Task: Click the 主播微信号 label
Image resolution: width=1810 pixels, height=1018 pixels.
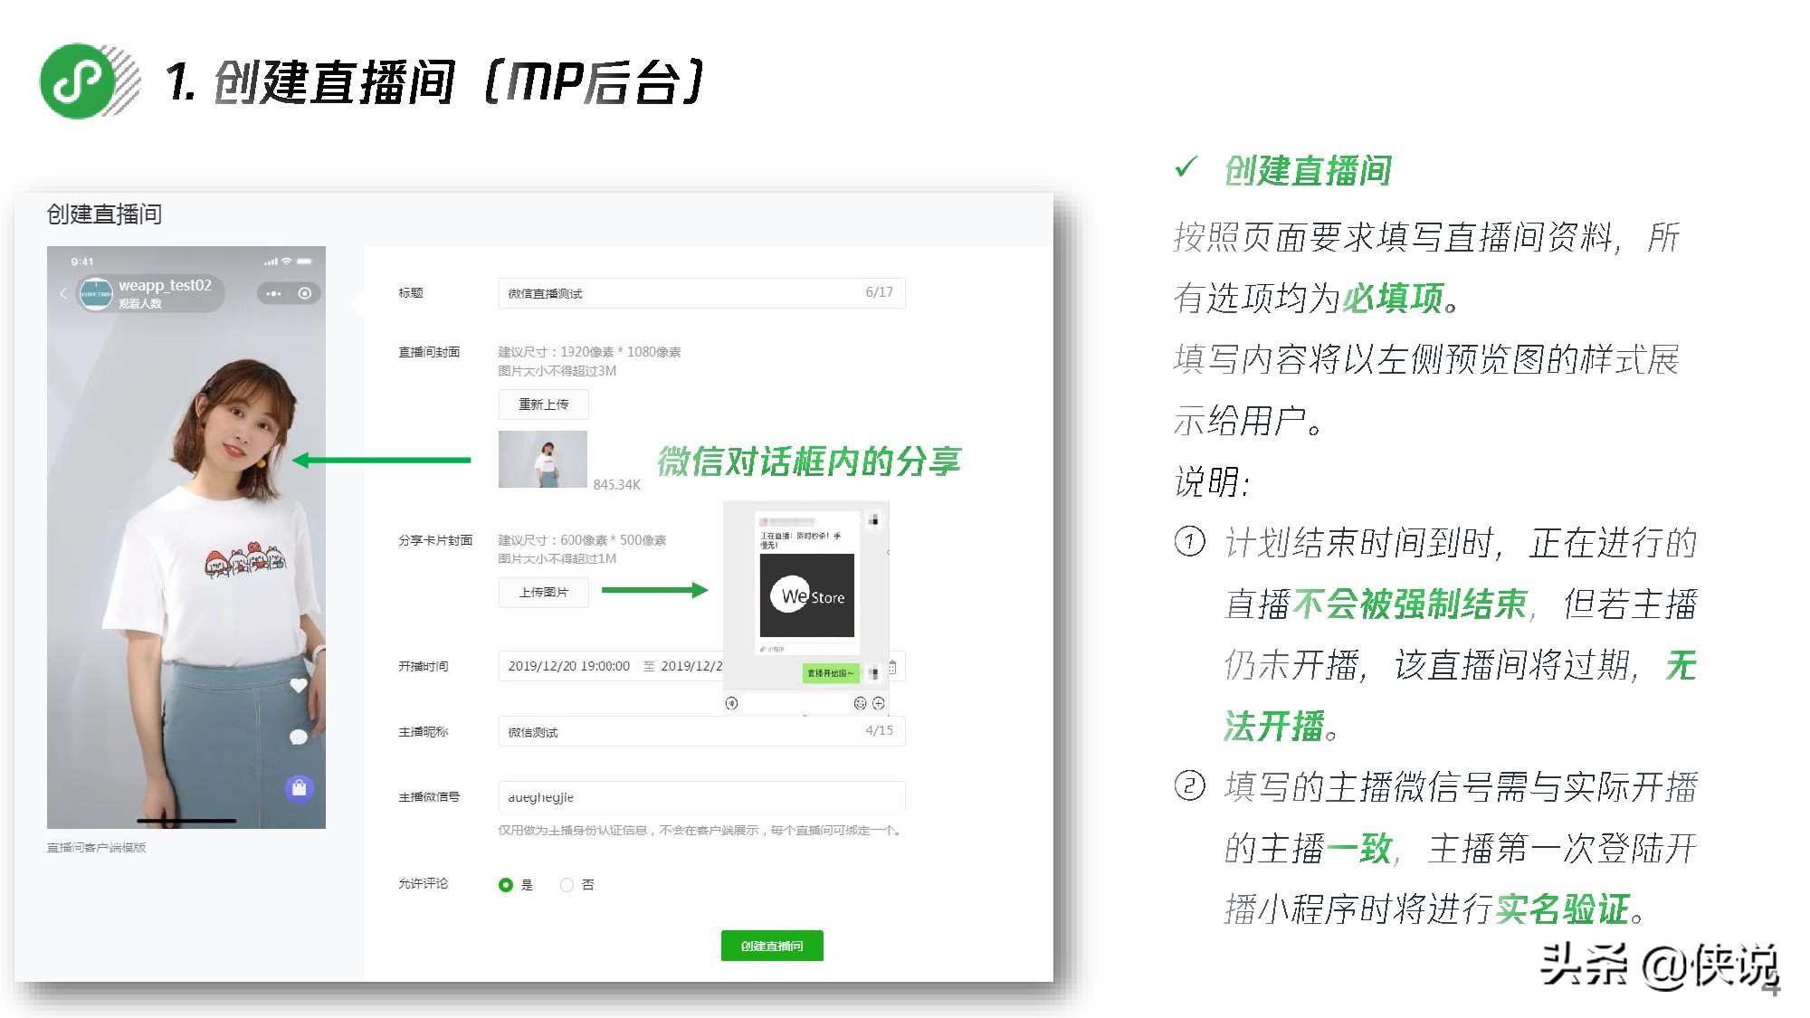Action: (x=429, y=797)
